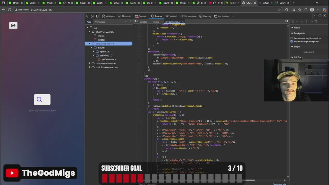Image resolution: width=329 pixels, height=185 pixels.
Task: Open navigator more options kebab menu
Action: [130, 22]
